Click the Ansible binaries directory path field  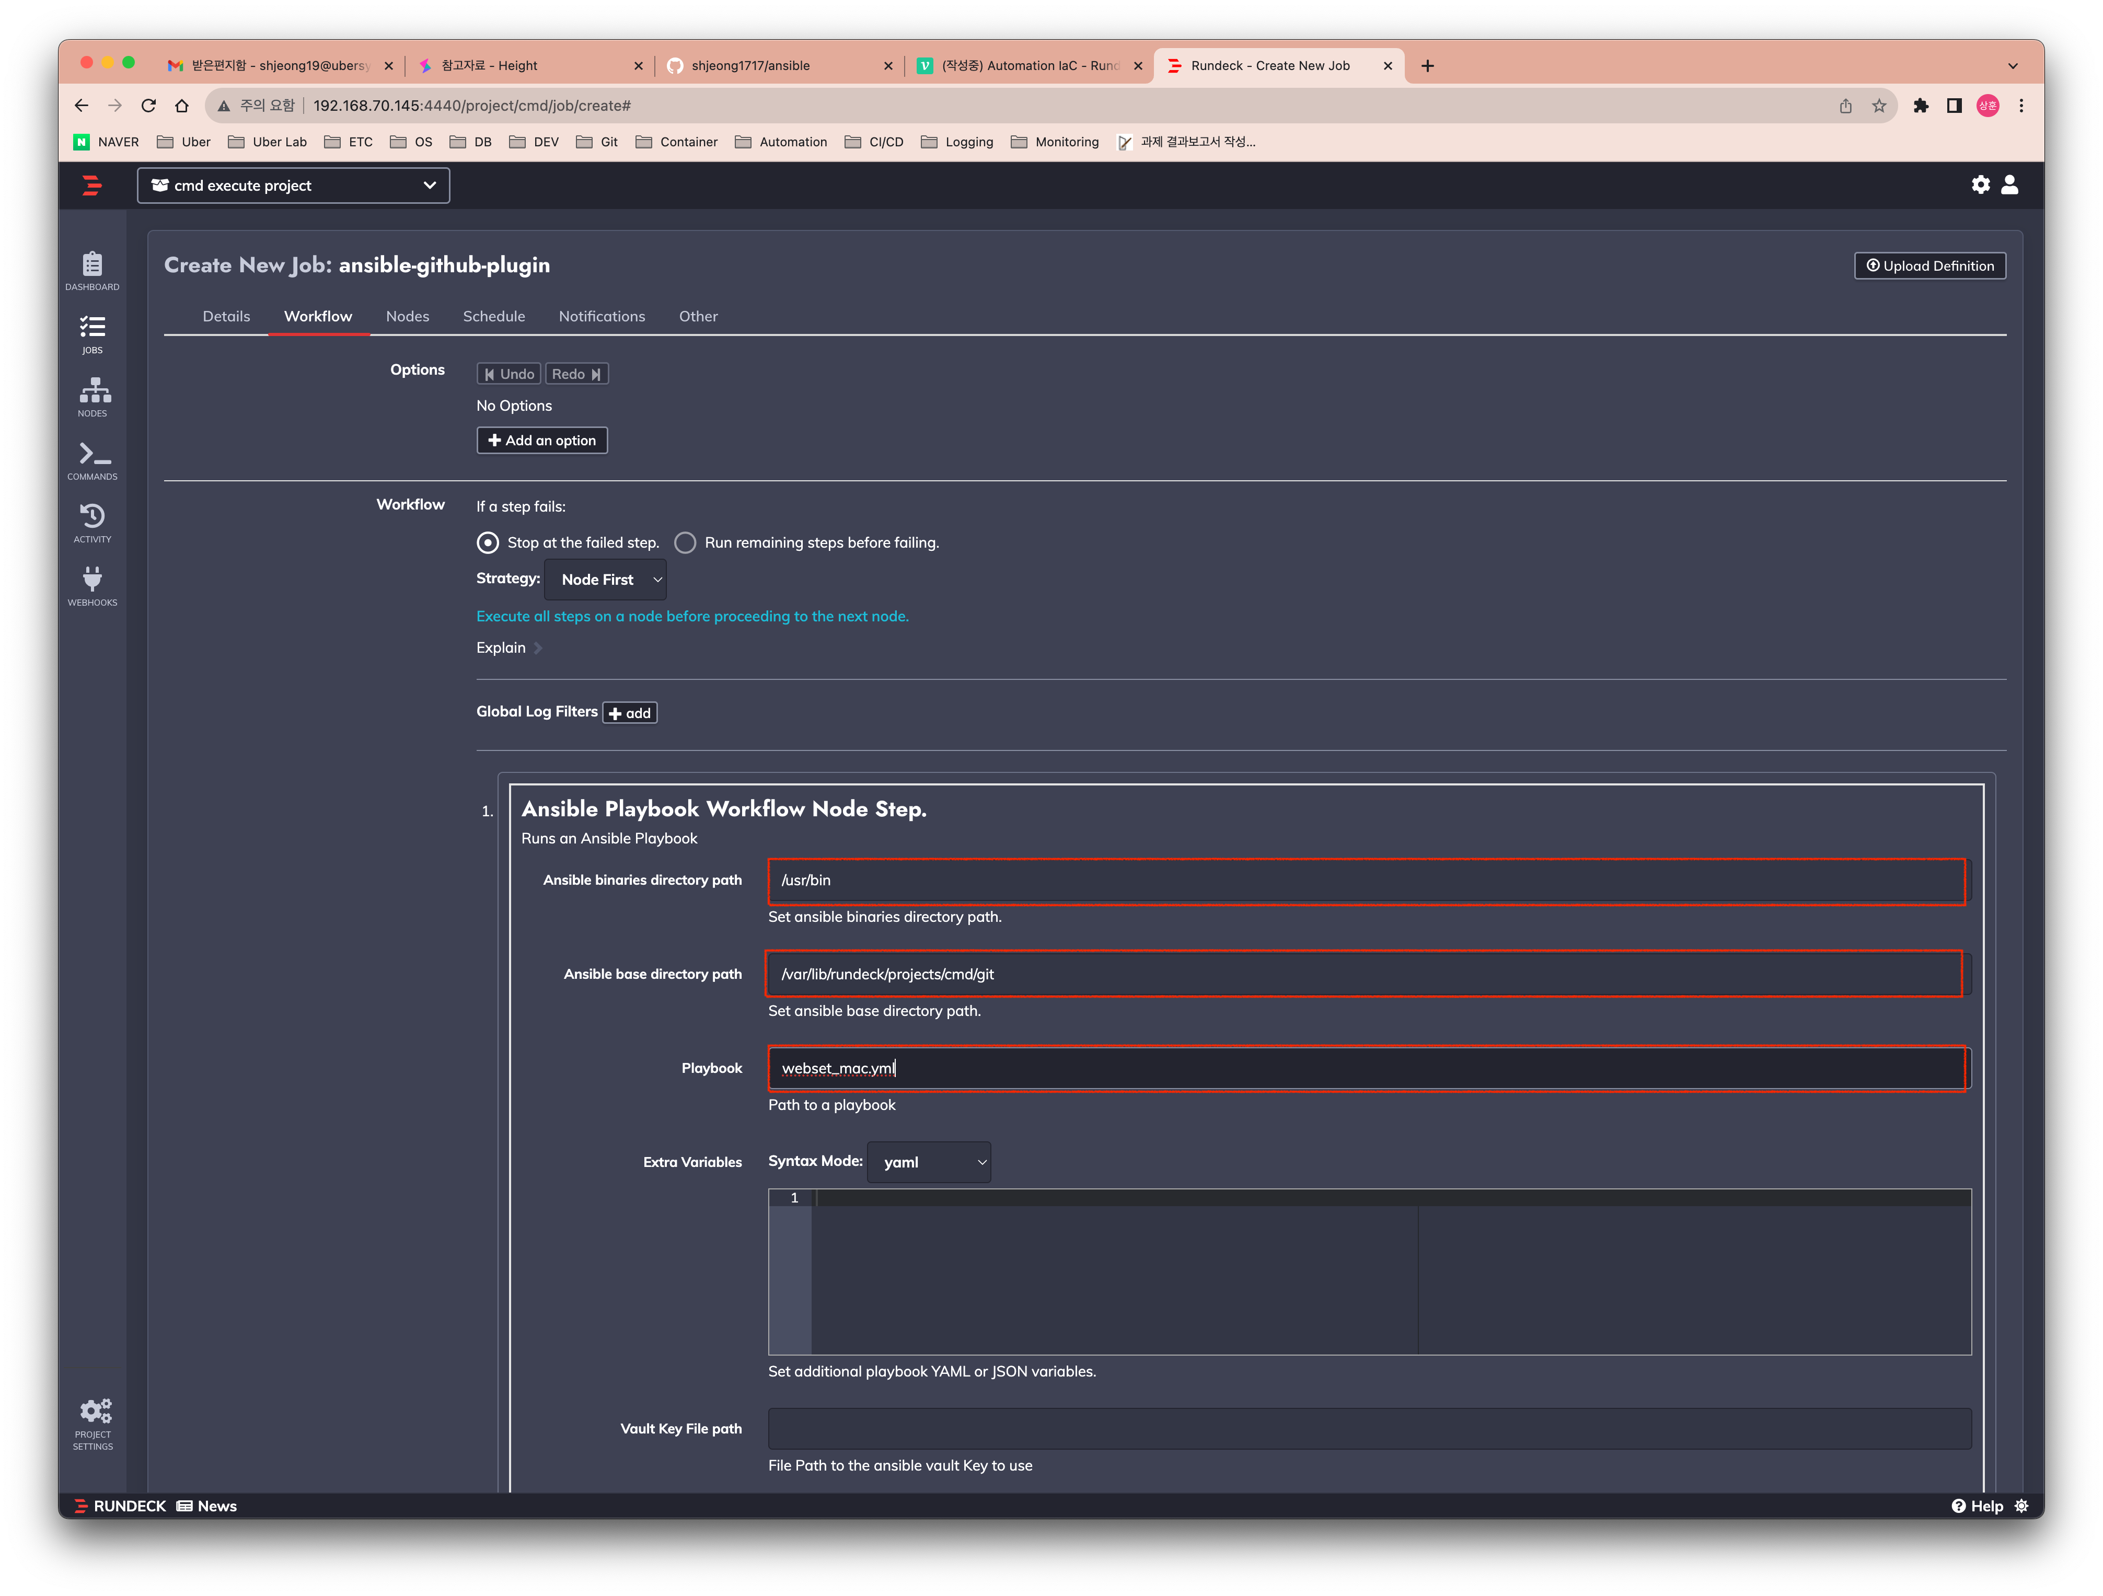1369,880
